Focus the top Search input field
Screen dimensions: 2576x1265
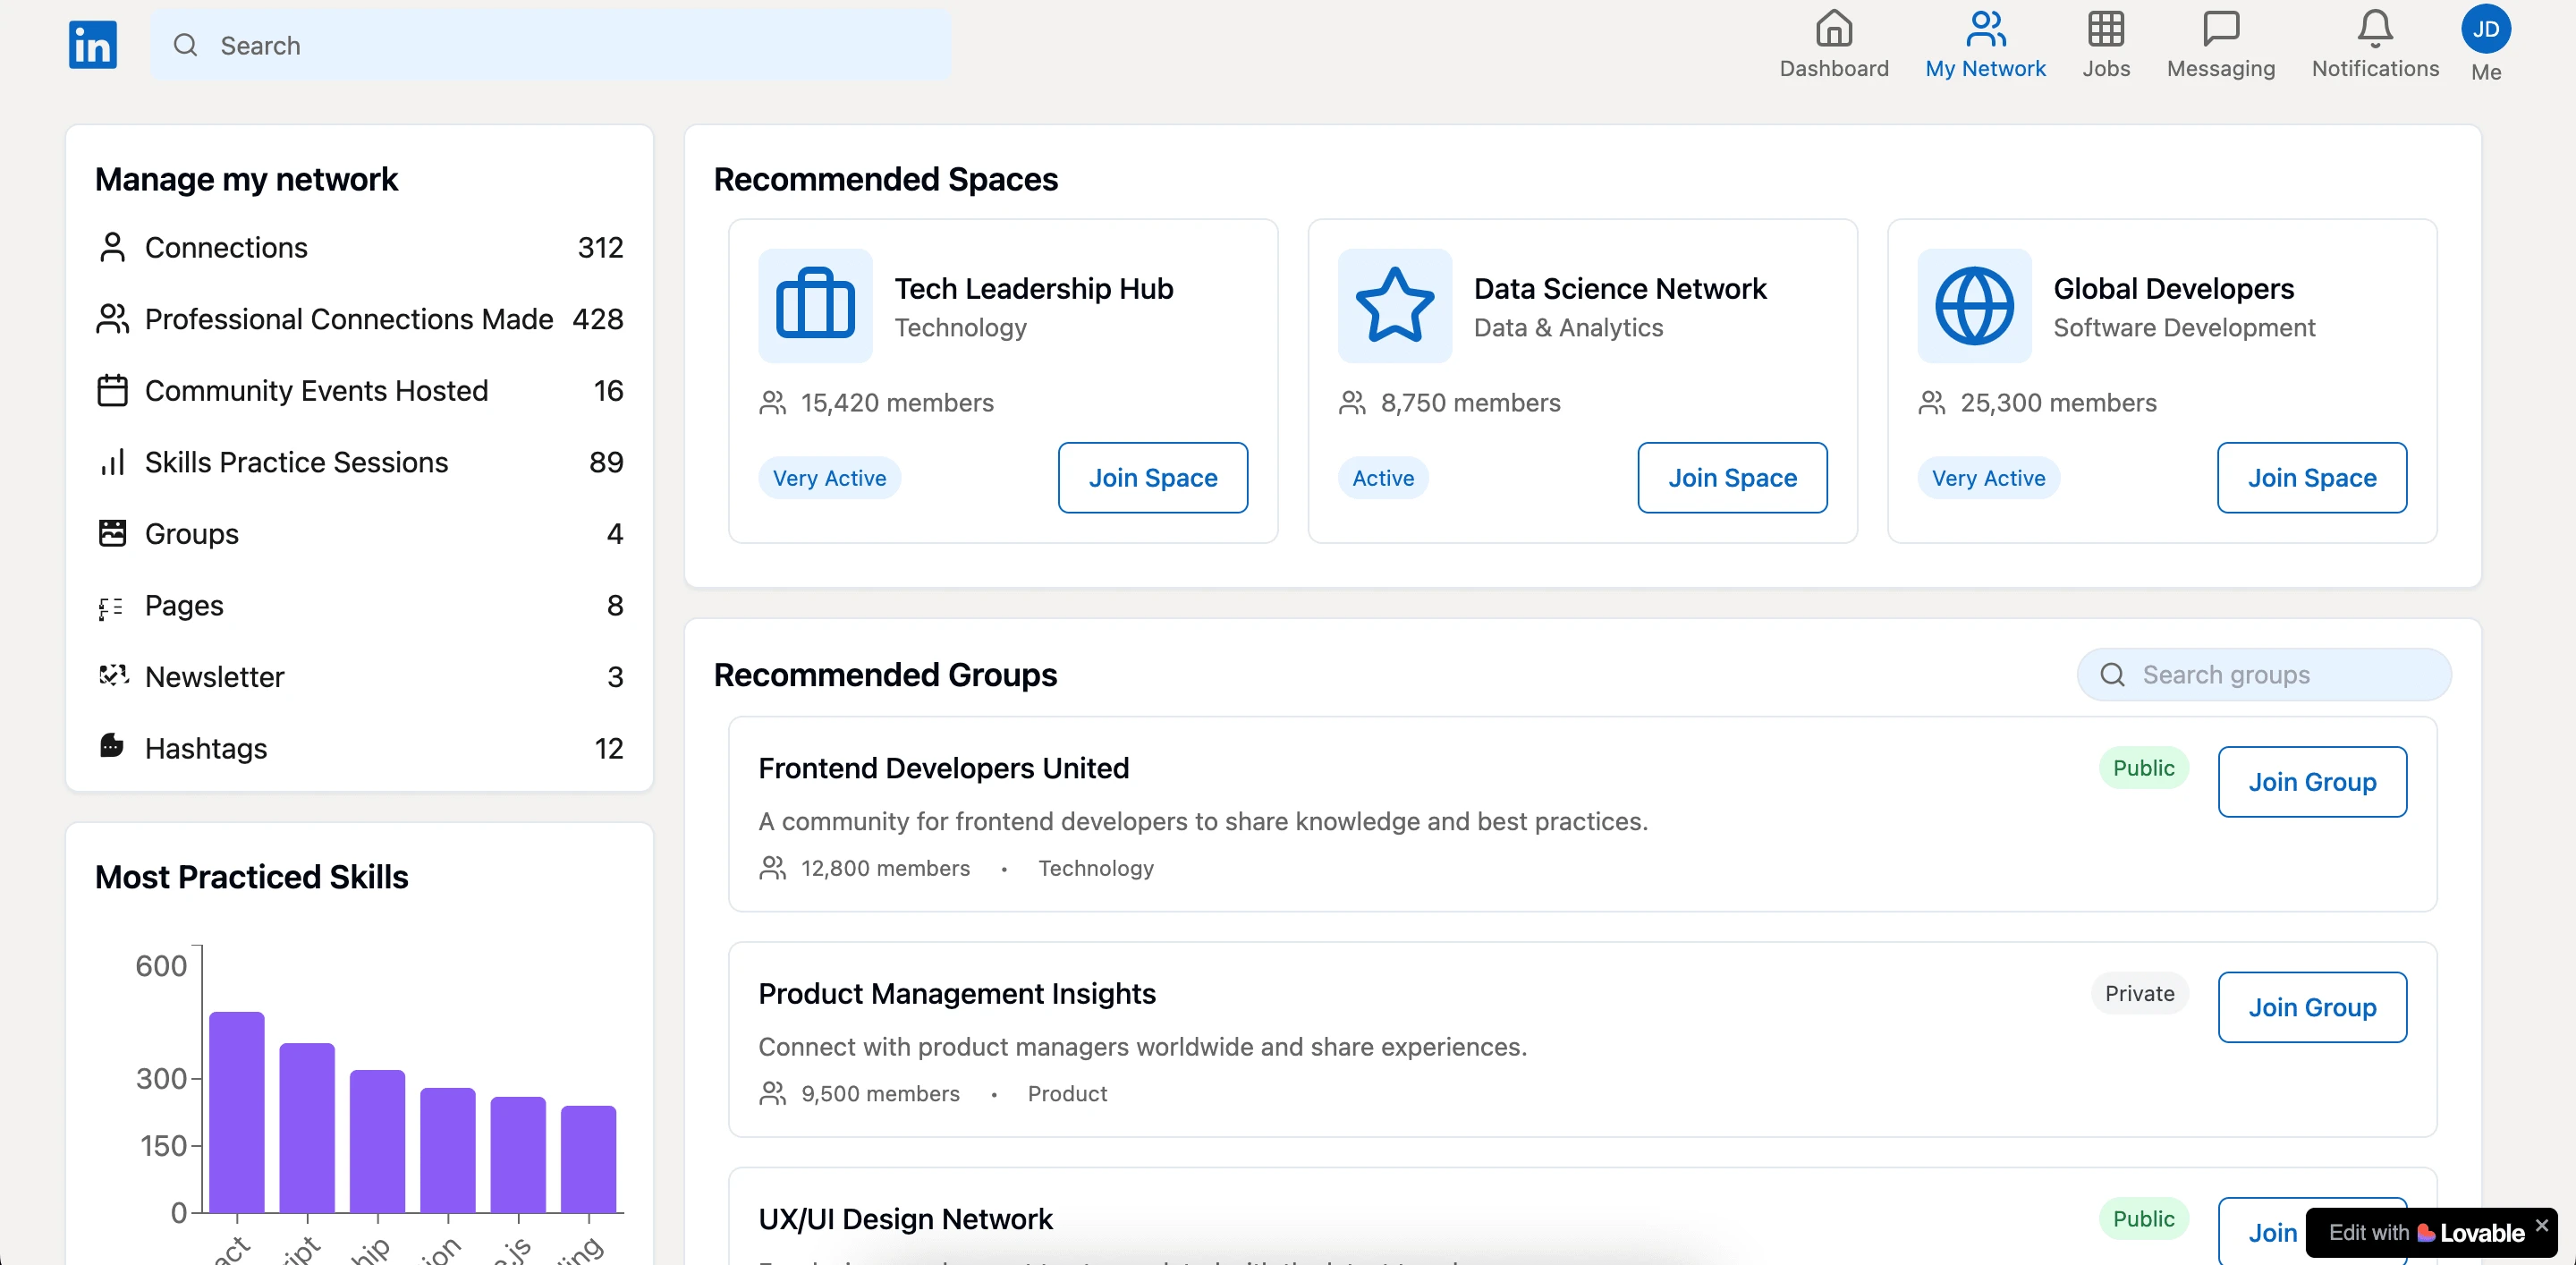pos(550,45)
